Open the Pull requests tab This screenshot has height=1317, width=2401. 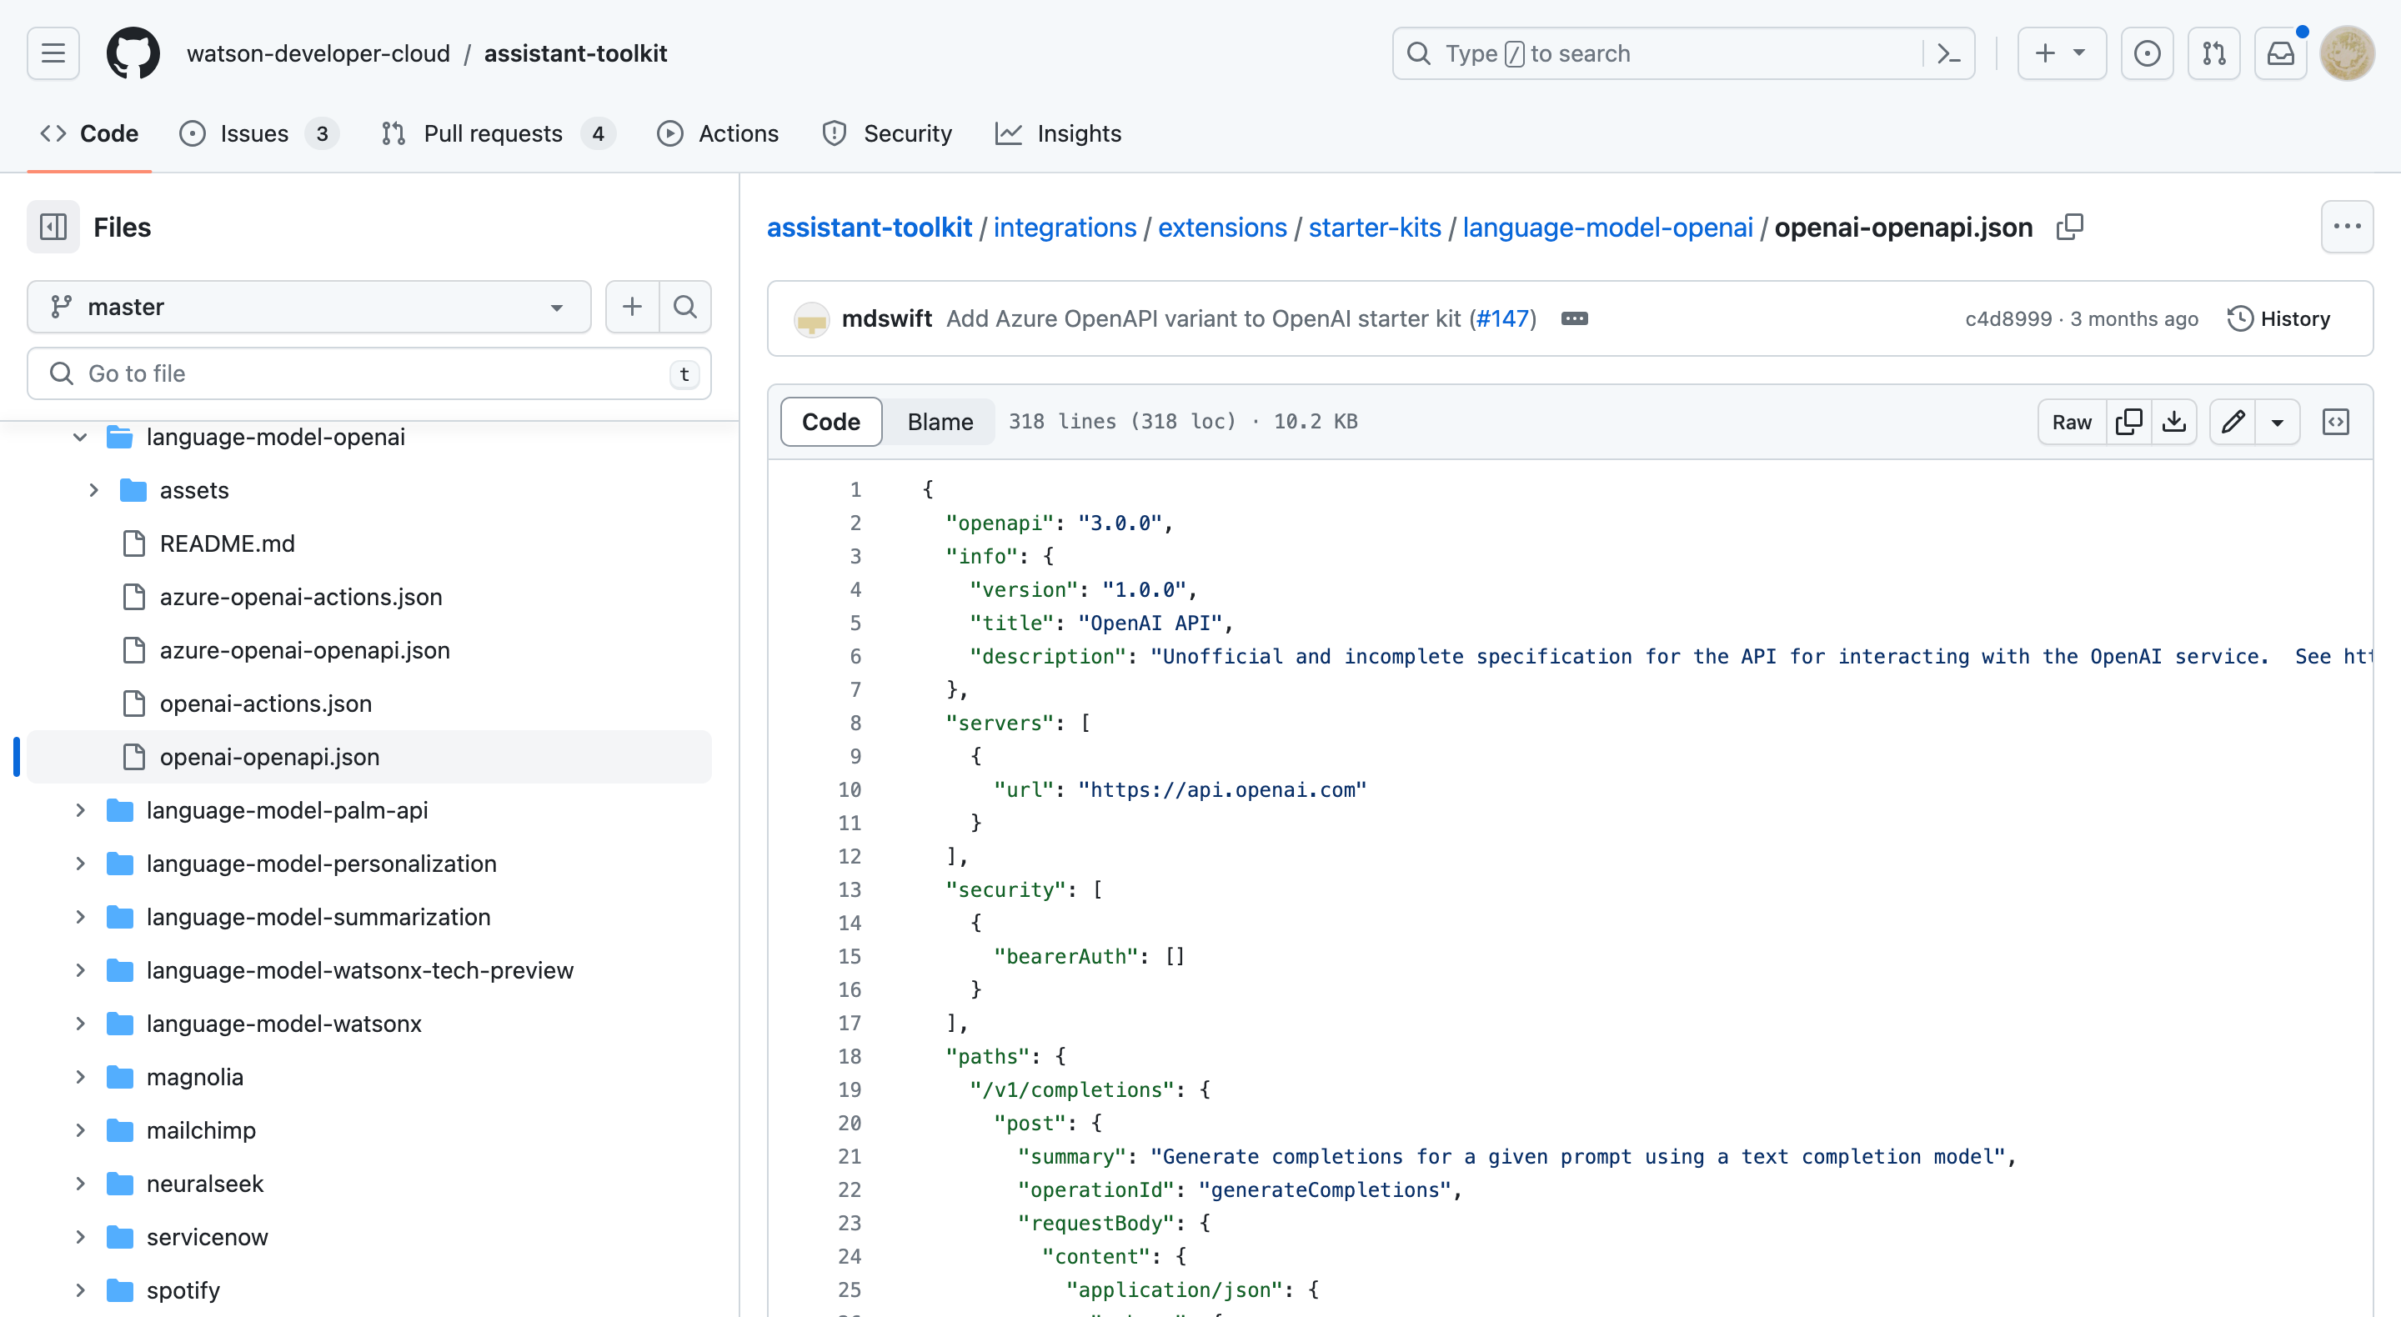pyautogui.click(x=492, y=133)
